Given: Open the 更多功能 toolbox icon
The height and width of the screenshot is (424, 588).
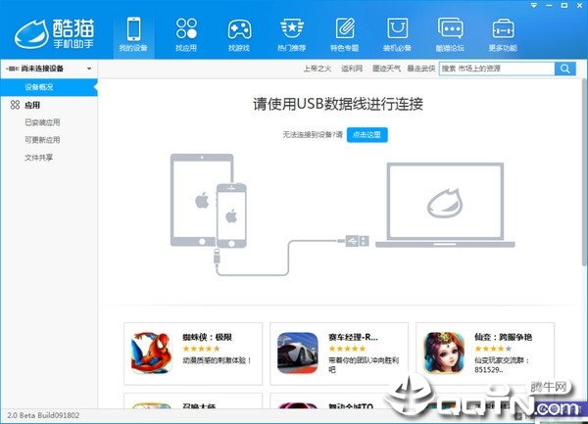Looking at the screenshot, I should tap(503, 34).
